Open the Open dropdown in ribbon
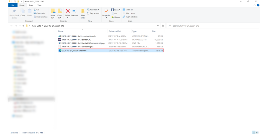Image resolution: width=260 pixels, height=137 pixels. click(116, 10)
